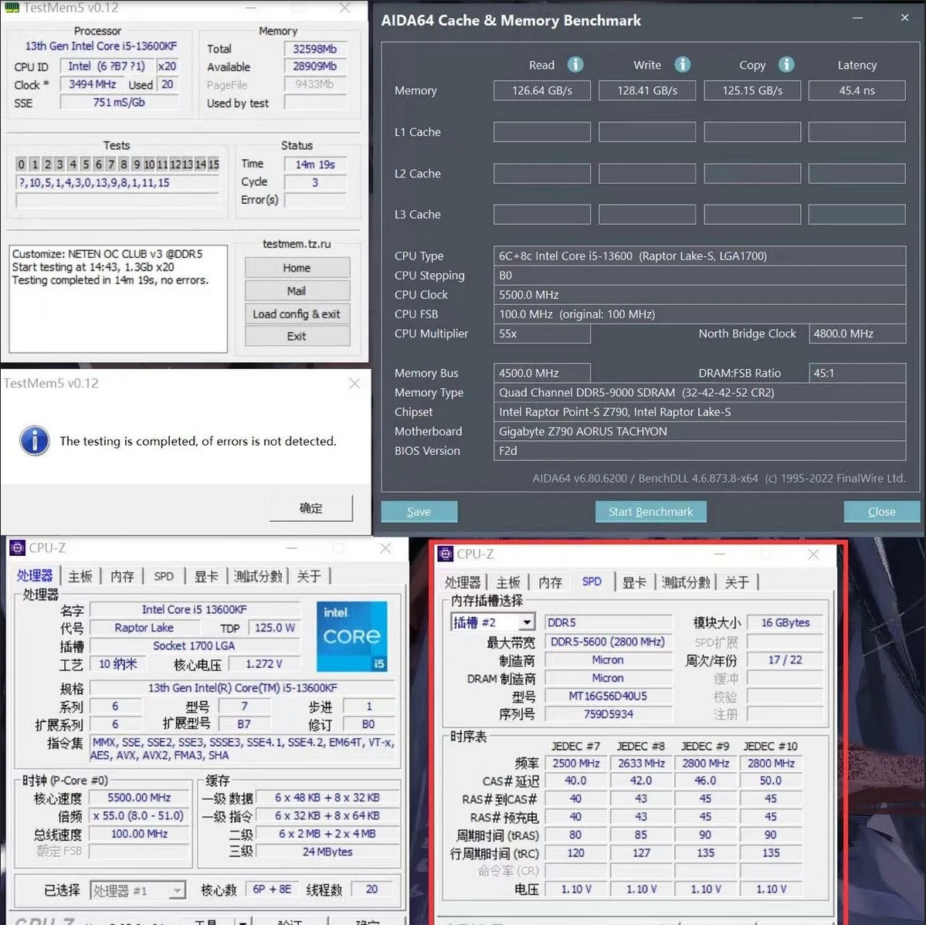Click Load config & exit in TestMem5

297,314
